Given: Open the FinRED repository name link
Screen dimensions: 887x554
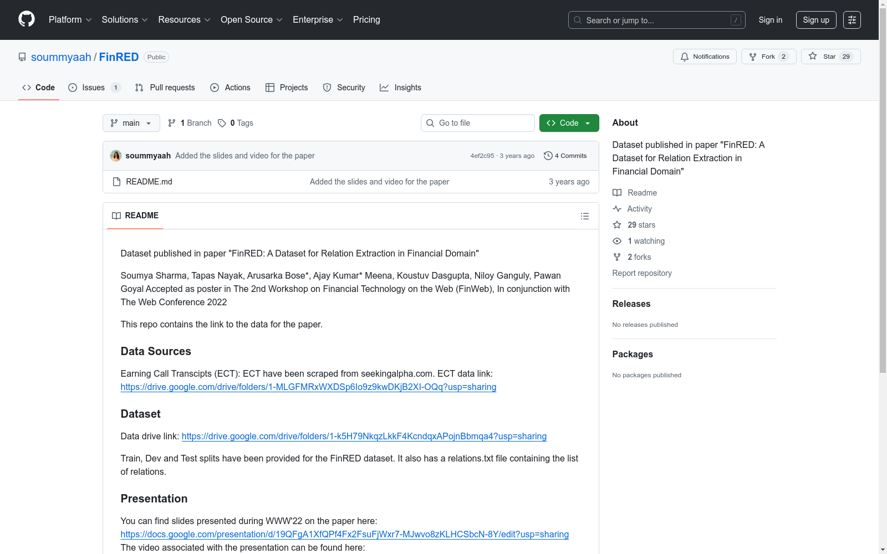Looking at the screenshot, I should coord(119,57).
